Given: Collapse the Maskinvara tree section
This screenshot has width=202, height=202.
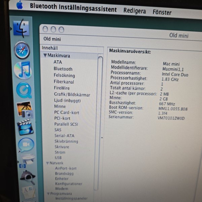Looking at the screenshot, I should coord(45,56).
